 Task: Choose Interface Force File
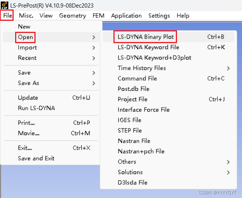pos(169,109)
